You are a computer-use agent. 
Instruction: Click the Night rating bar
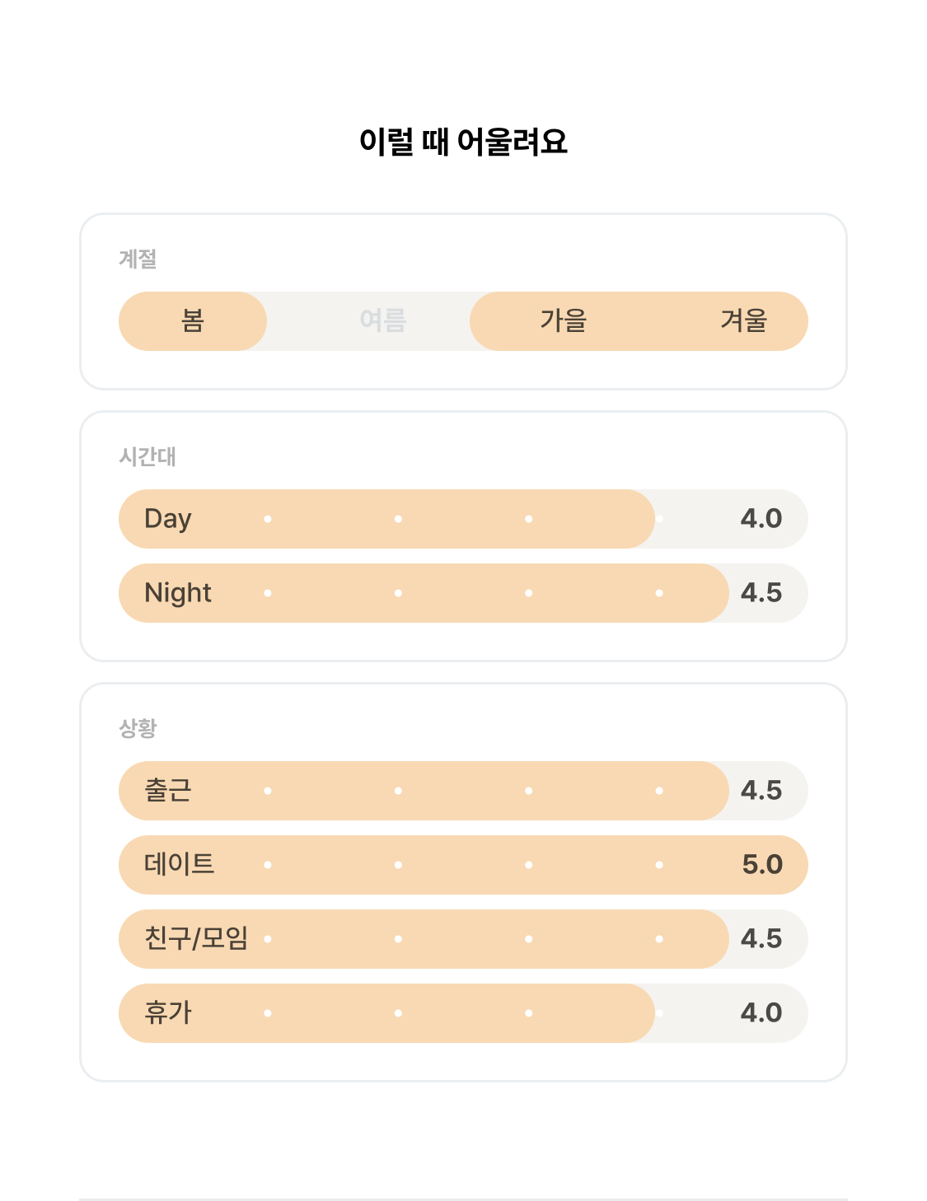[463, 593]
